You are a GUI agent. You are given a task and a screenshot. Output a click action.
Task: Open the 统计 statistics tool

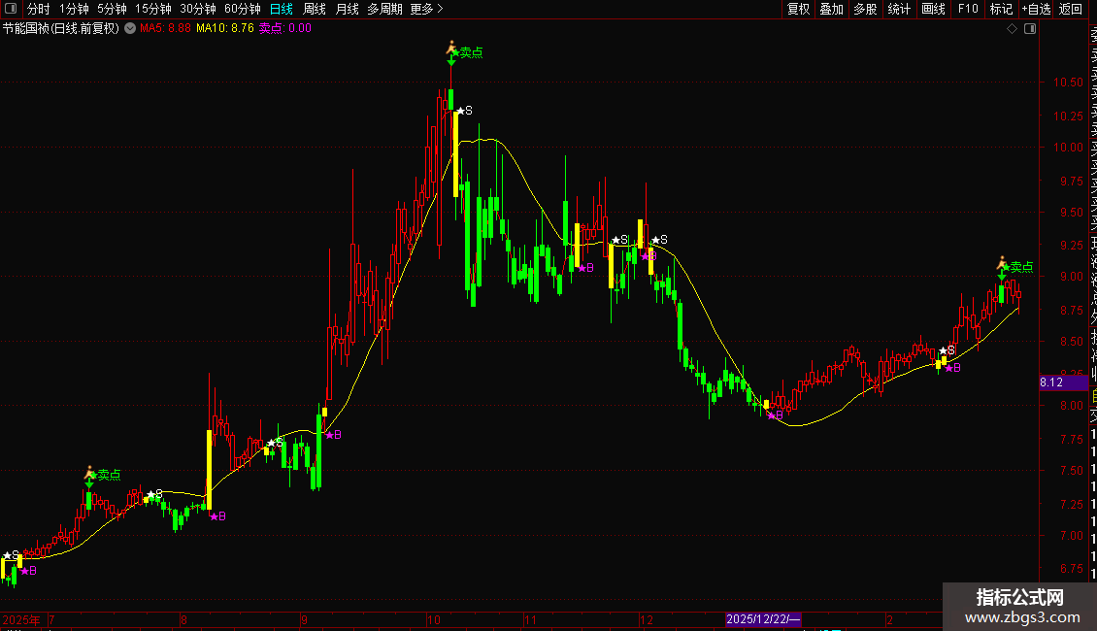[899, 9]
